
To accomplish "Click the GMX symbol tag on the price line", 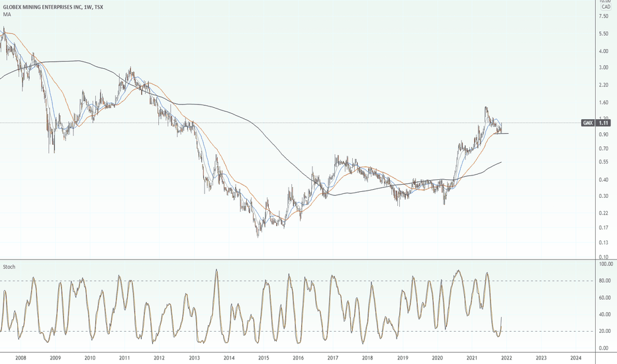I will click(588, 123).
